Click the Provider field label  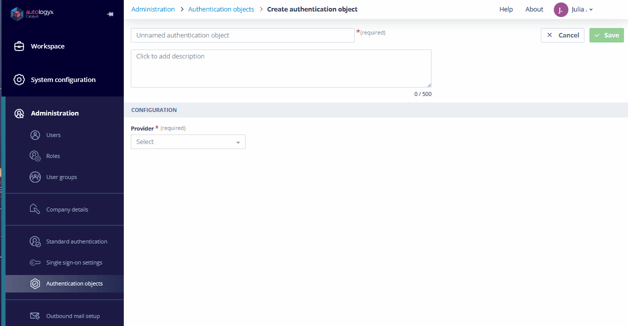142,128
